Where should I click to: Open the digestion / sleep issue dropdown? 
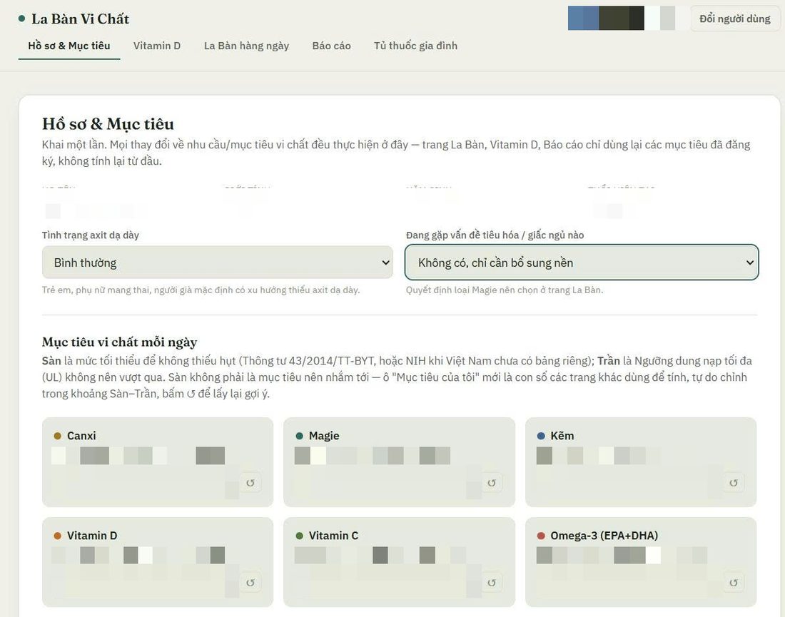pos(582,262)
